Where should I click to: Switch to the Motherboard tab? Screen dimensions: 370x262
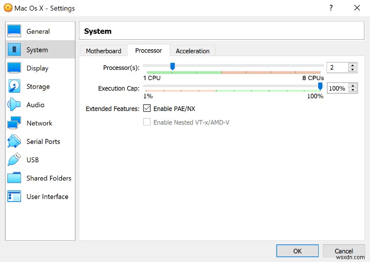pyautogui.click(x=104, y=51)
